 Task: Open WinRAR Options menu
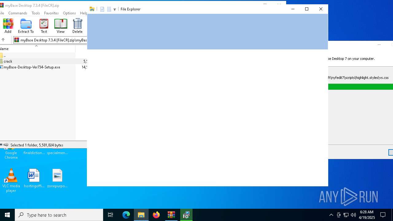(x=69, y=13)
